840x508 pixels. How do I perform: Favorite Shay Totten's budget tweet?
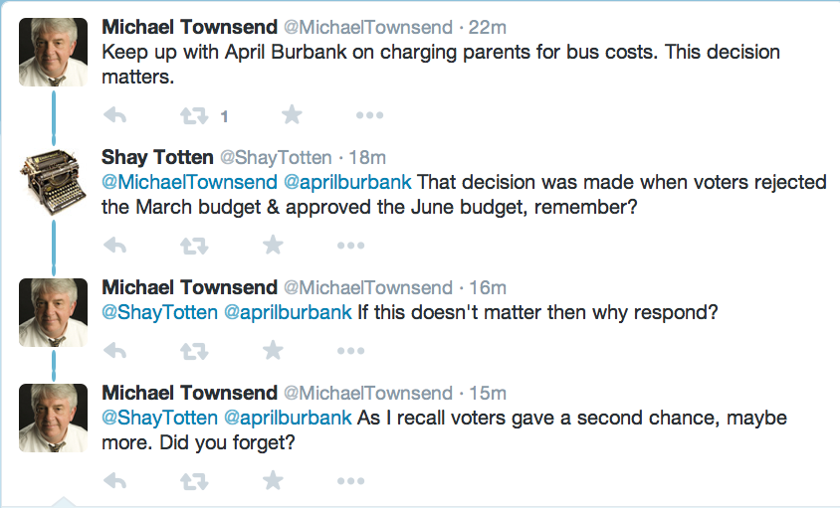point(273,245)
